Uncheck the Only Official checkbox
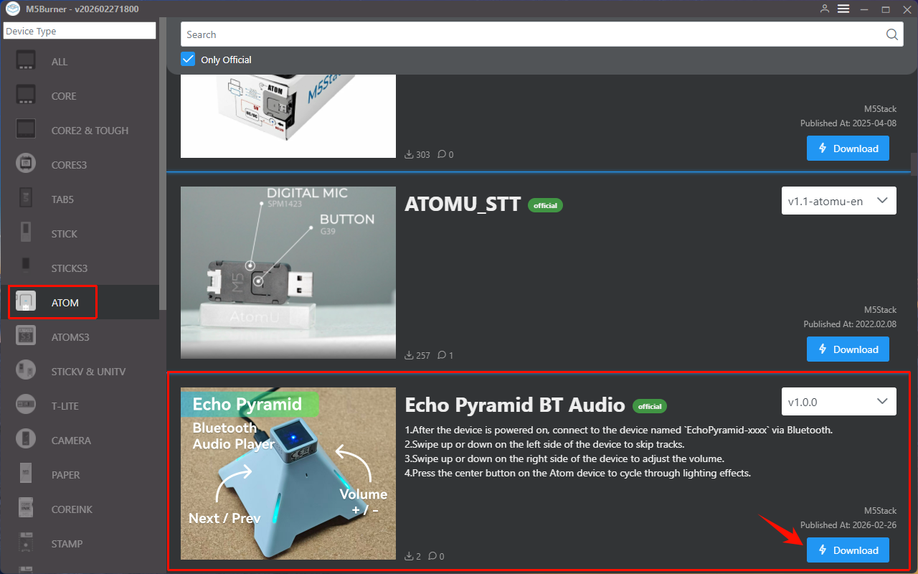Screen dimensions: 918x574 tap(188, 60)
